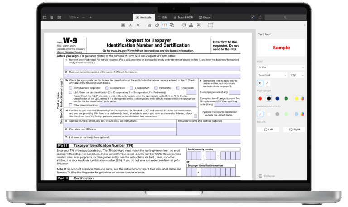The height and width of the screenshot is (207, 348).
Task: Toggle the sidebar panel icon
Action: coord(44,17)
